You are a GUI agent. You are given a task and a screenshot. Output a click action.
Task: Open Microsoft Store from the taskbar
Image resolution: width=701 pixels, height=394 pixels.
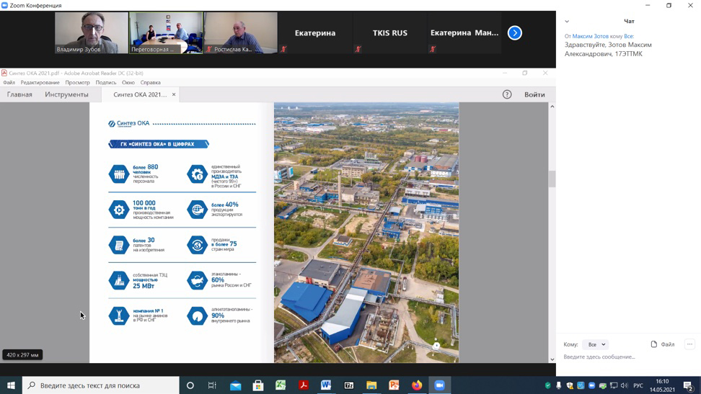point(258,385)
